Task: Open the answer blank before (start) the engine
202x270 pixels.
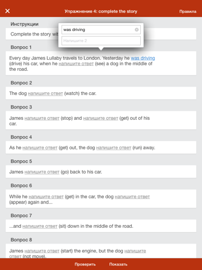Action: point(42,251)
